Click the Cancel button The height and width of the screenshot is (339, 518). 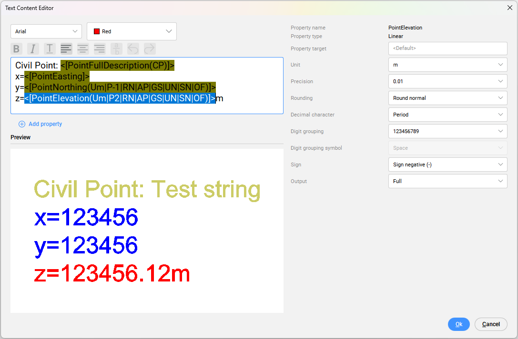click(x=491, y=324)
